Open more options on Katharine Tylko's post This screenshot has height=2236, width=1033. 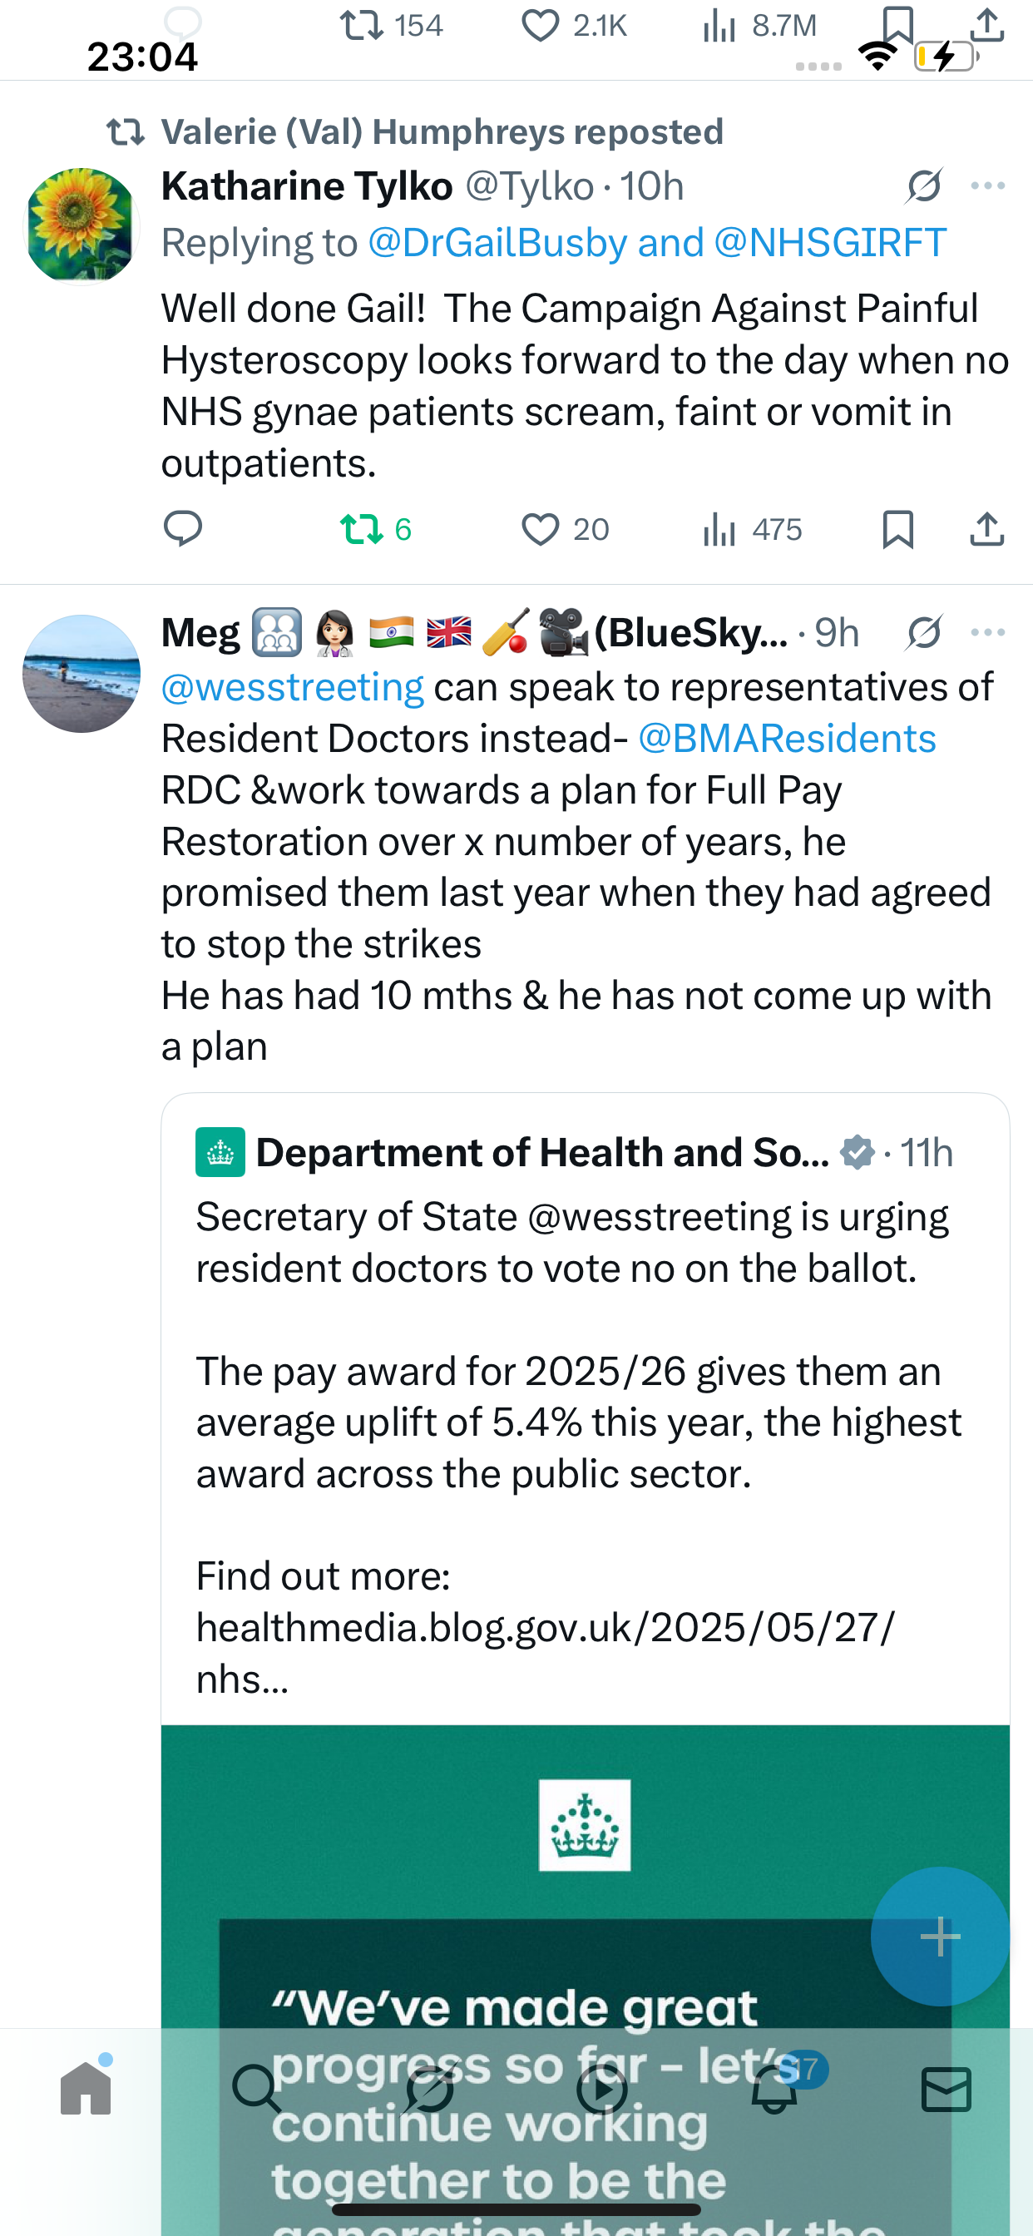988,186
